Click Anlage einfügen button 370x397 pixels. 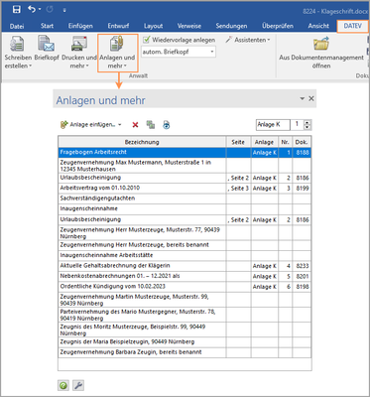[x=87, y=125]
